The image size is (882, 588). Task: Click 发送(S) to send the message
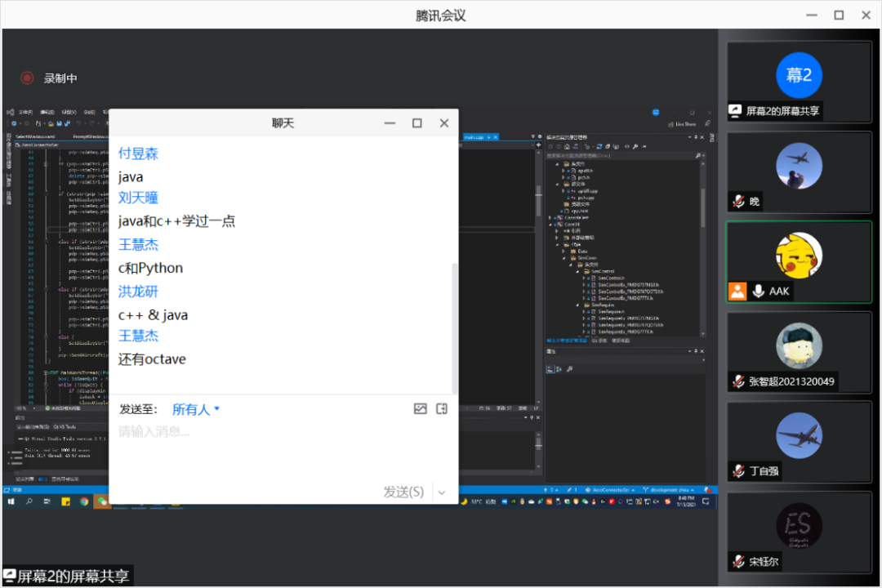pos(403,492)
